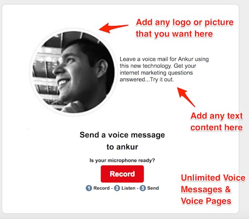
Task: Click the red arrow pointing to description text
Action: click(x=186, y=97)
